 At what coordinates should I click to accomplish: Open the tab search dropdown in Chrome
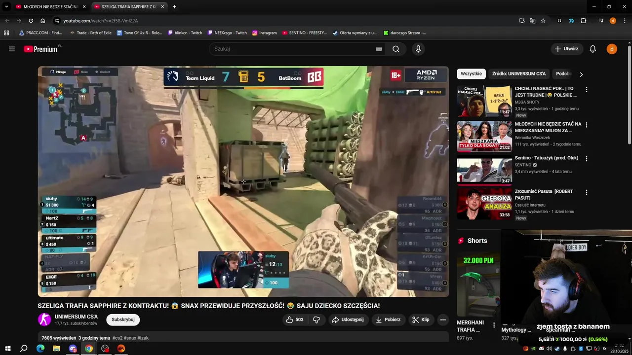[6, 6]
